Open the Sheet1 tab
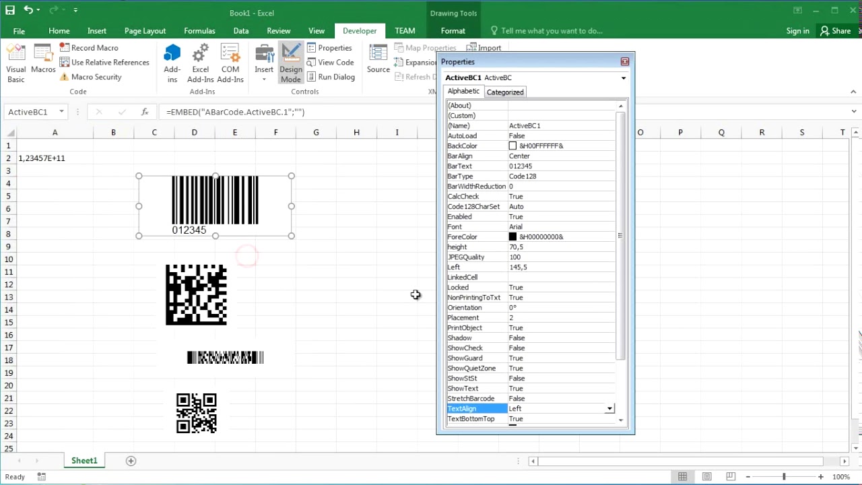 pos(84,461)
